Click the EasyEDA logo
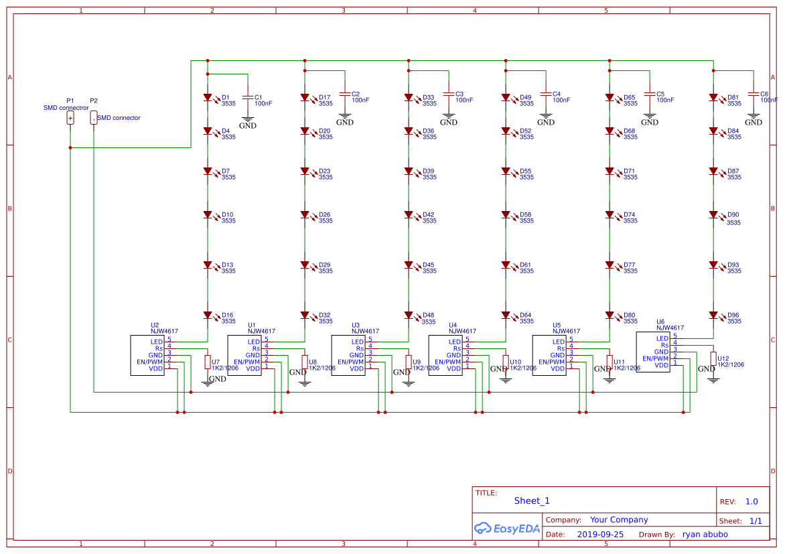Image resolution: width=785 pixels, height=554 pixels. click(x=507, y=529)
